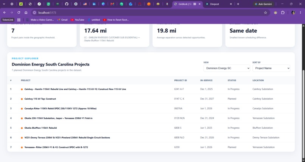Select the Okatie-Bluffton 115kV: Rebuild project row
Viewport: 305px width, 162px height.
click(x=151, y=128)
